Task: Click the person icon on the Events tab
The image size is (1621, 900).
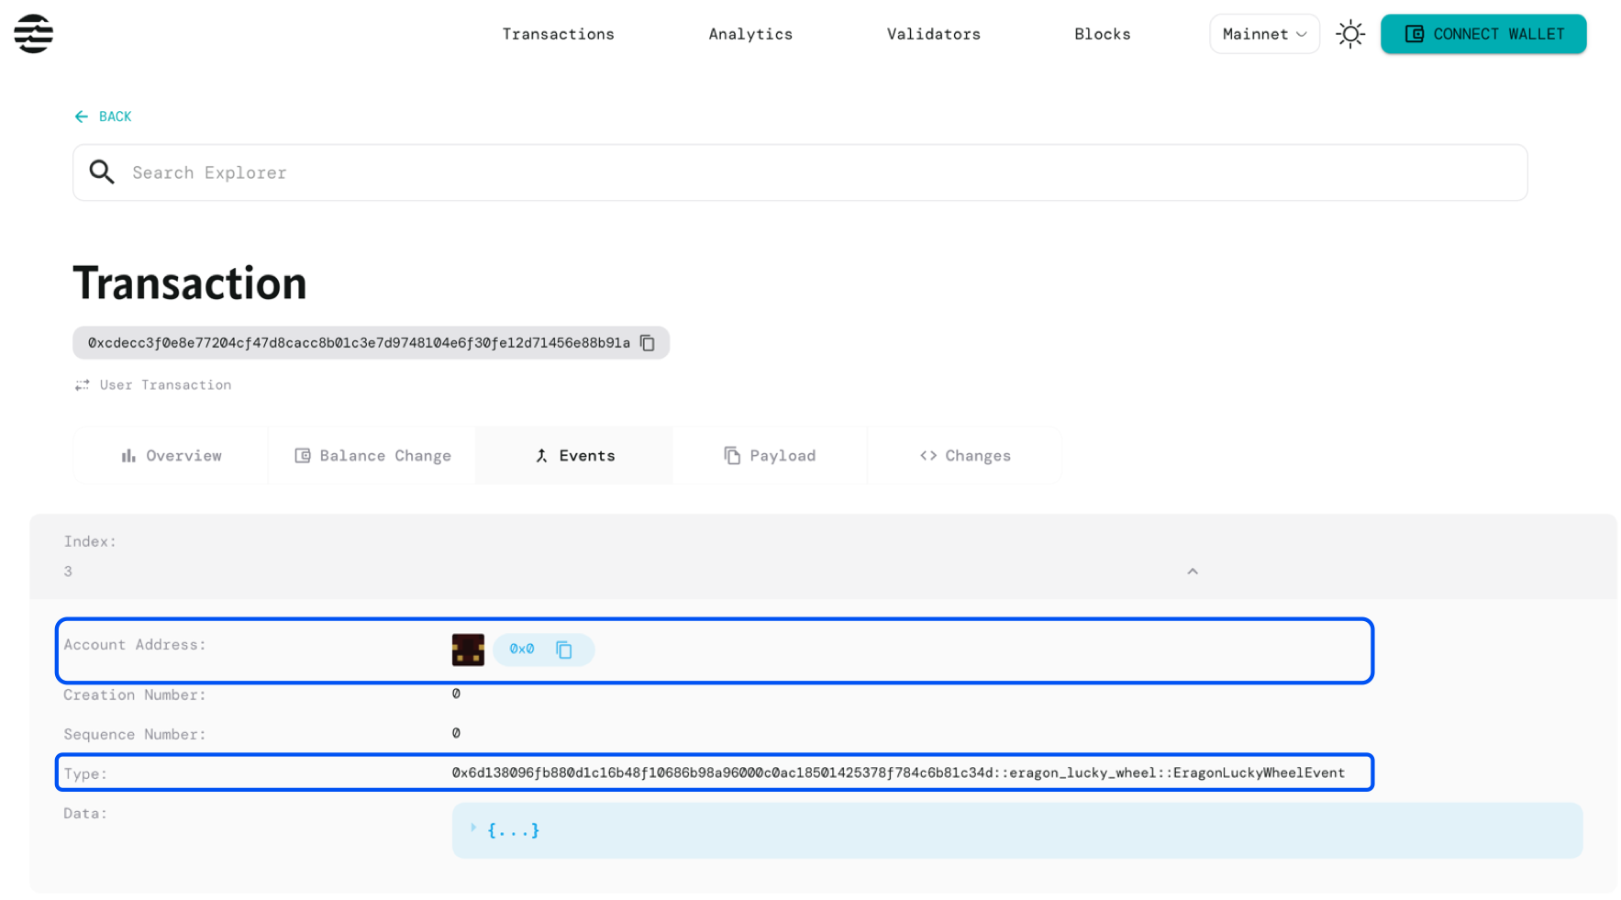Action: pyautogui.click(x=541, y=455)
